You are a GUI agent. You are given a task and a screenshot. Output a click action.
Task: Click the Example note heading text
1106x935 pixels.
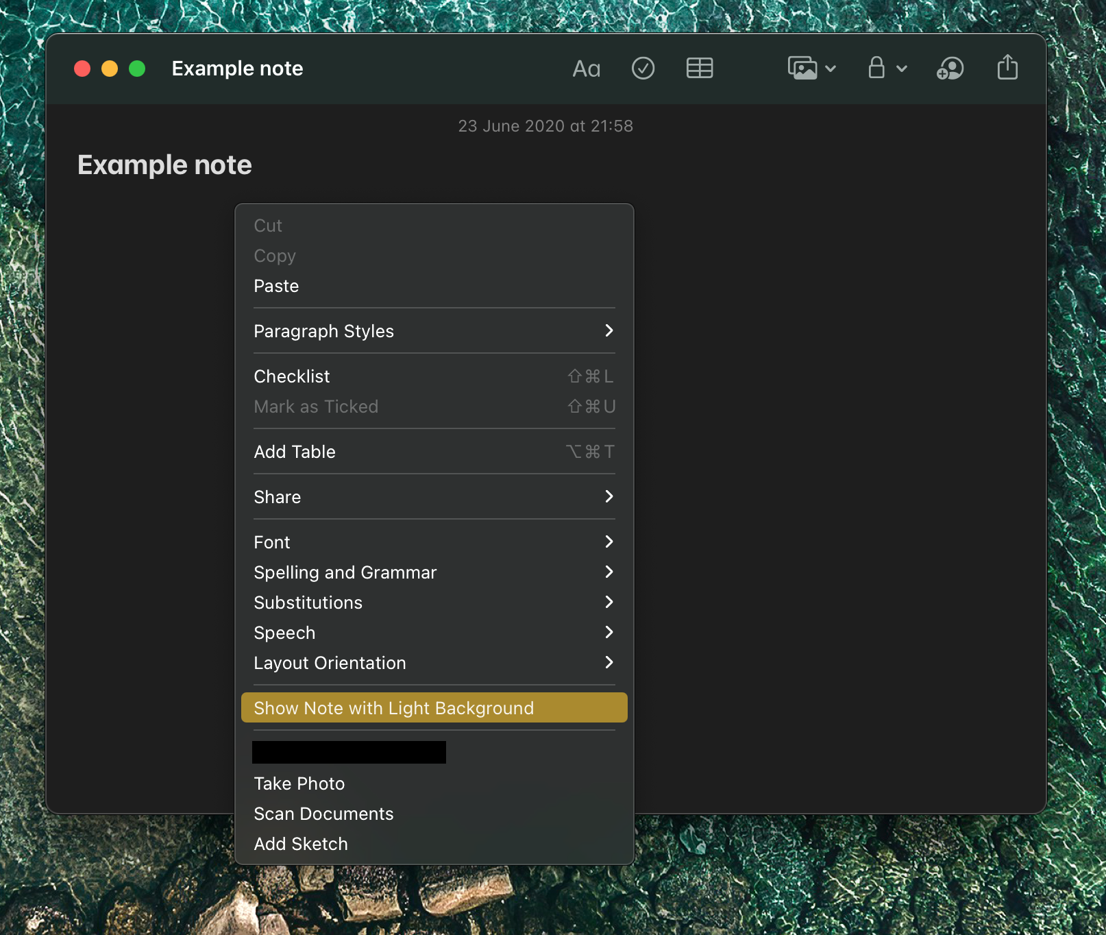[165, 165]
